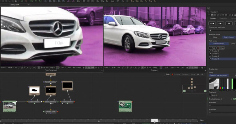Select the BenzTurning loader node

[9, 106]
